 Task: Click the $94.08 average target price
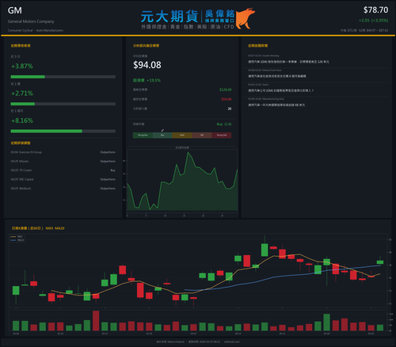pyautogui.click(x=147, y=65)
